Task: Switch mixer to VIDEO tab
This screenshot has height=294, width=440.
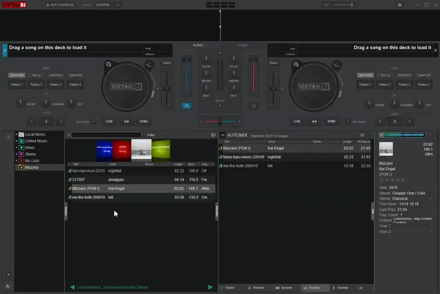Action: pos(242,45)
